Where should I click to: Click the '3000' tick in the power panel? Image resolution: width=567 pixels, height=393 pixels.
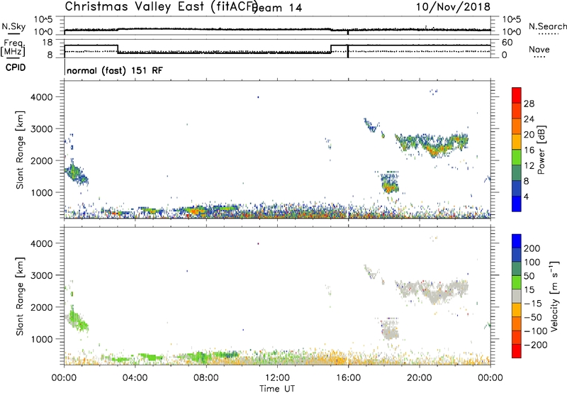click(42, 129)
